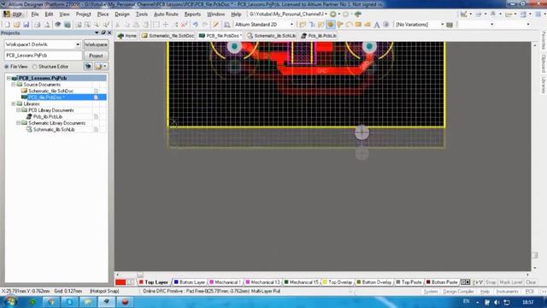Click the Windows Start button
Image resolution: width=547 pixels, height=308 pixels.
tap(9, 301)
